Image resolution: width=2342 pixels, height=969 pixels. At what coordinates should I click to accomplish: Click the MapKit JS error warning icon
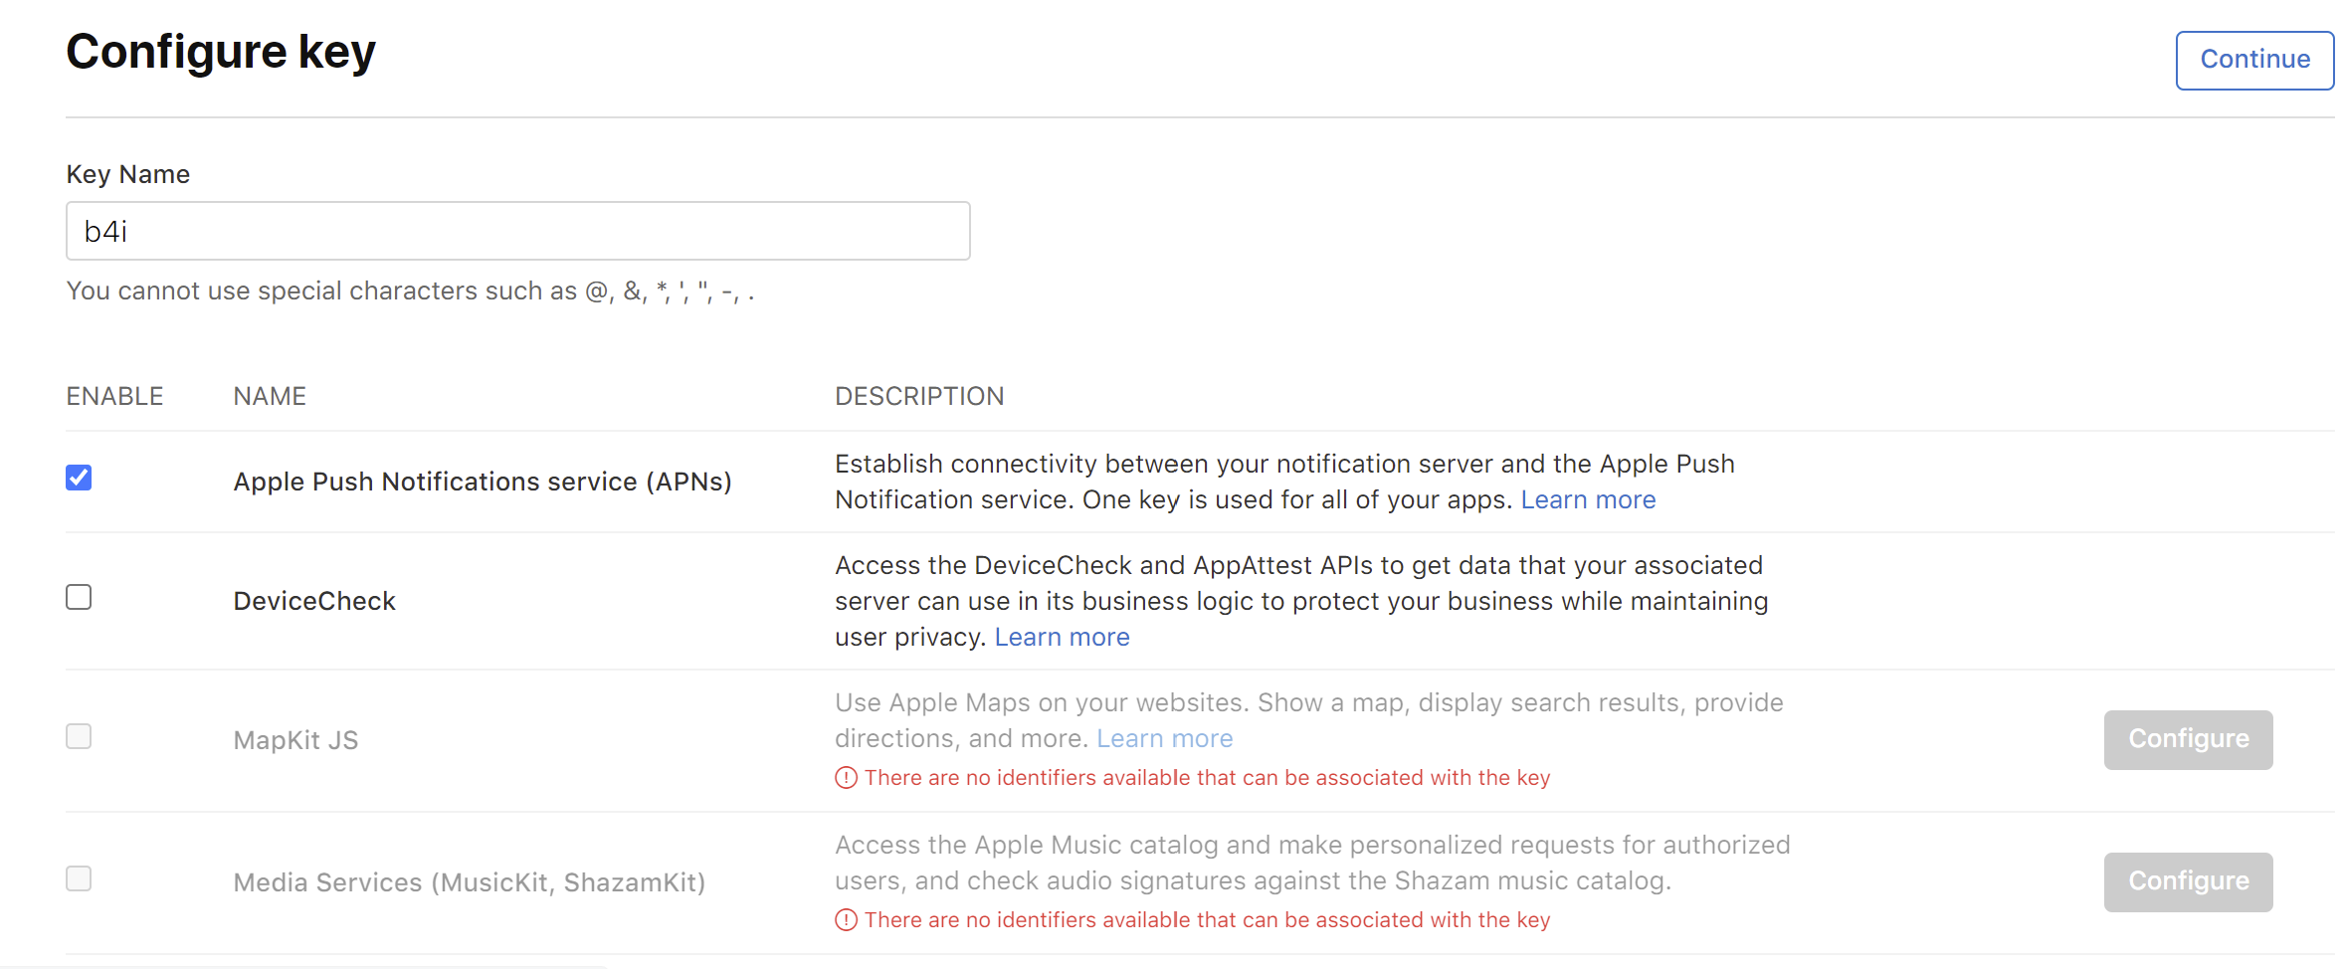[846, 778]
